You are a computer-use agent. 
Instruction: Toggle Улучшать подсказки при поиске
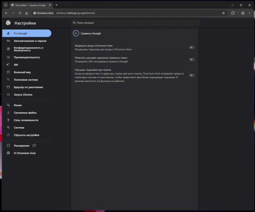pos(192,75)
